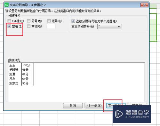Select preview row 刘谭

pyautogui.click(x=12, y=74)
